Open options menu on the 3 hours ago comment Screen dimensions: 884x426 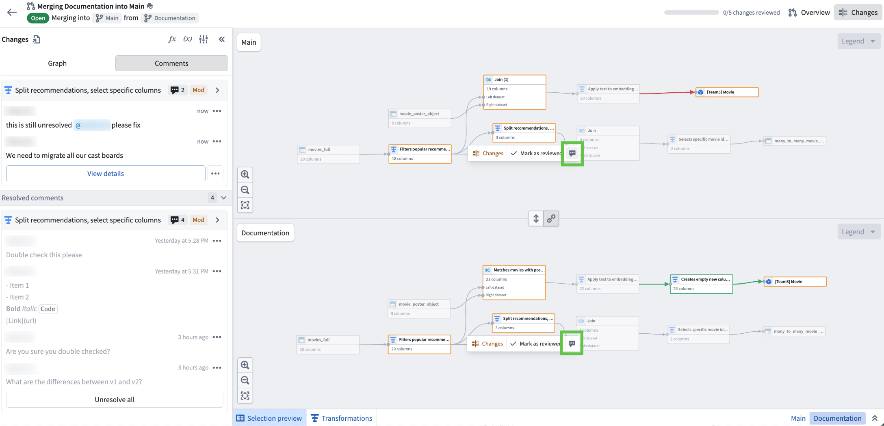pyautogui.click(x=217, y=337)
